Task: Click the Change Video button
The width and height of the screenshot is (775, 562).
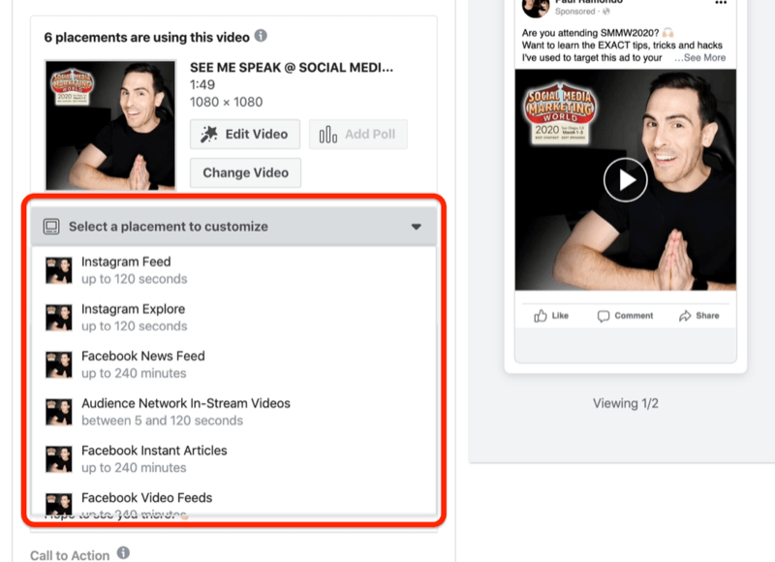Action: (246, 172)
